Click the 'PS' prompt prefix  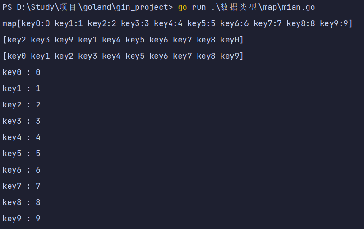[7, 7]
